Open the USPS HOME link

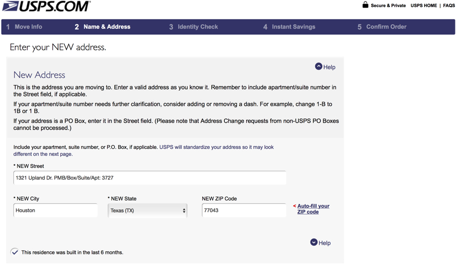(x=424, y=6)
